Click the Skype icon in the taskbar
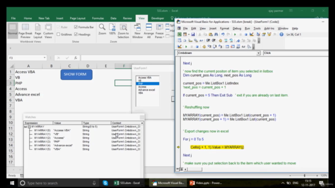Viewport: 335px width, 188px height. (105, 183)
